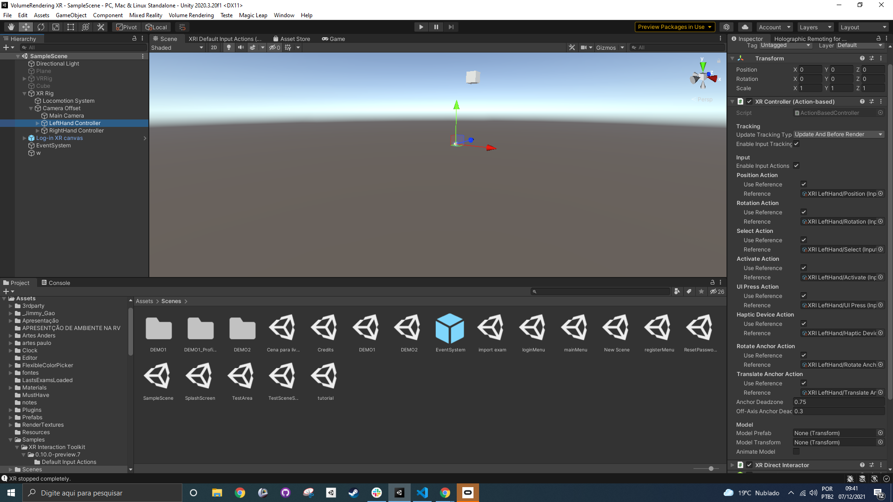Click Preview Packages in Use button
Viewport: 893px width, 502px height.
coord(674,27)
